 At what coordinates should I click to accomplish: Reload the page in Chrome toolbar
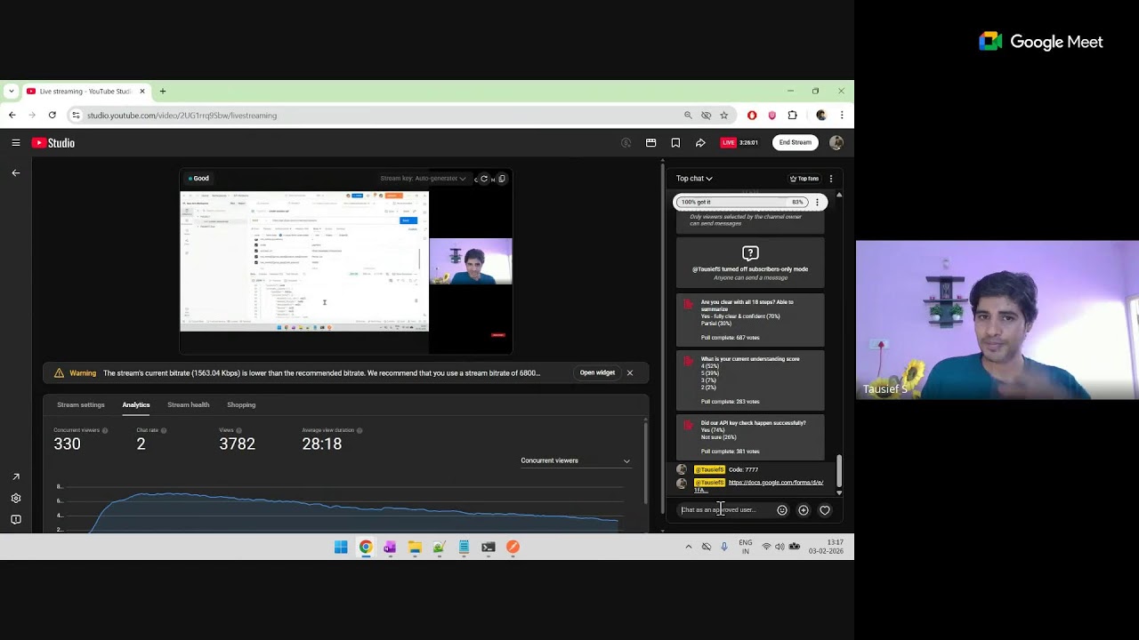(53, 116)
